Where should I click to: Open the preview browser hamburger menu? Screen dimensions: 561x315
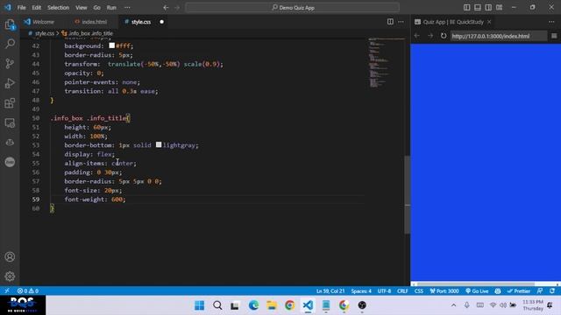(x=554, y=36)
